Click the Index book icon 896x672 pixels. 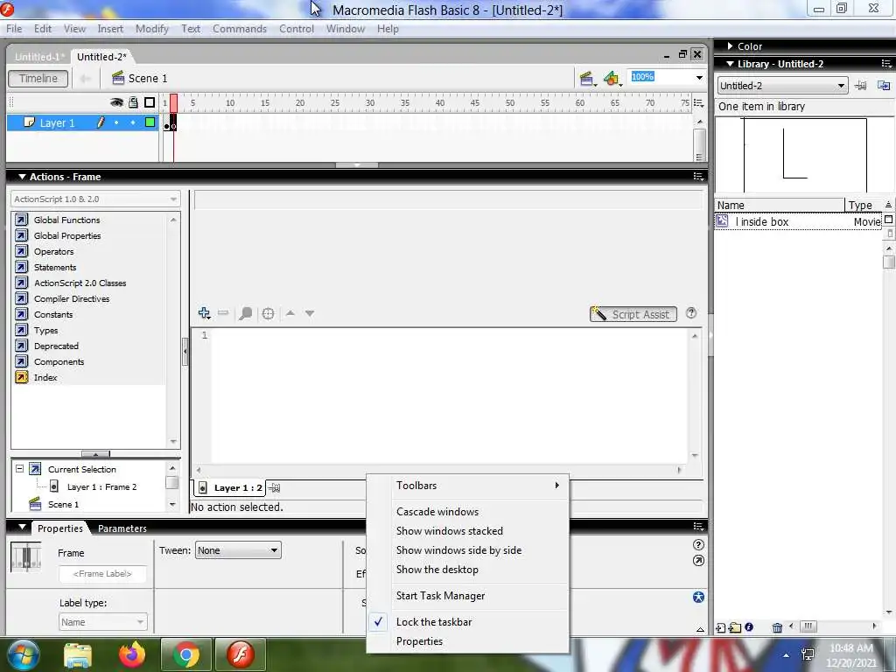22,377
